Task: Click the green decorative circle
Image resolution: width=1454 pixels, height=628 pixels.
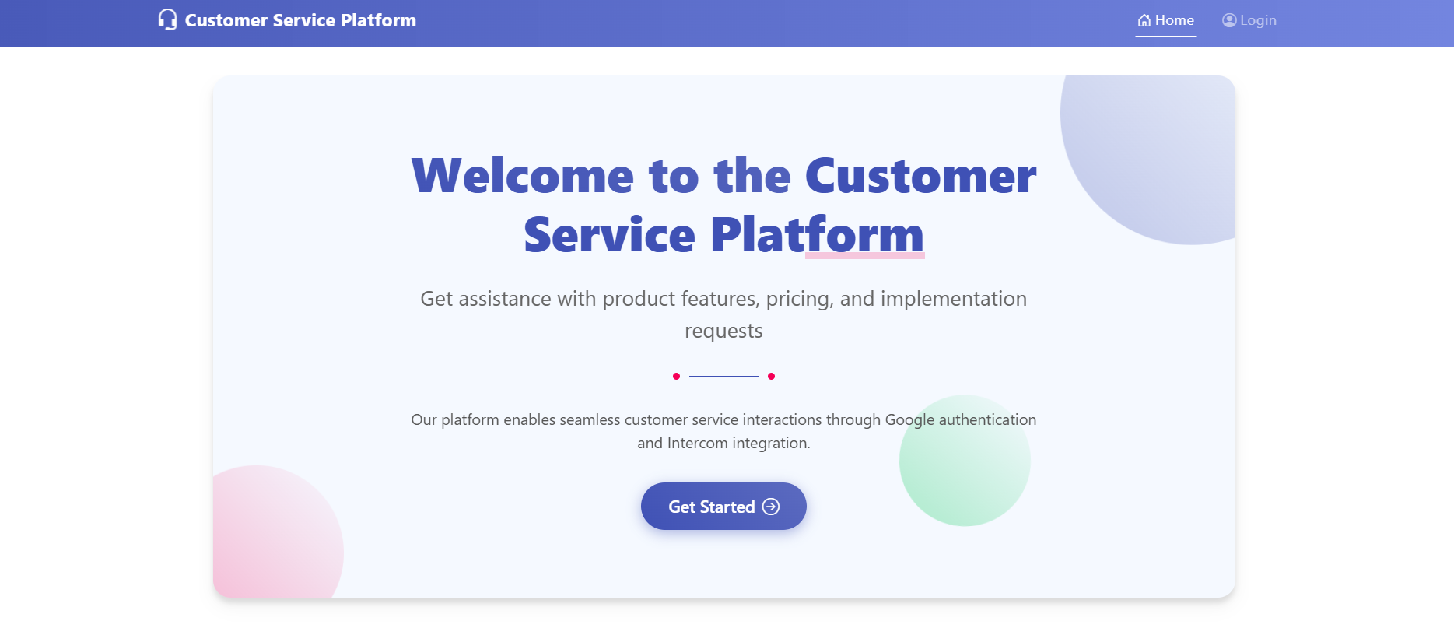Action: [x=965, y=461]
